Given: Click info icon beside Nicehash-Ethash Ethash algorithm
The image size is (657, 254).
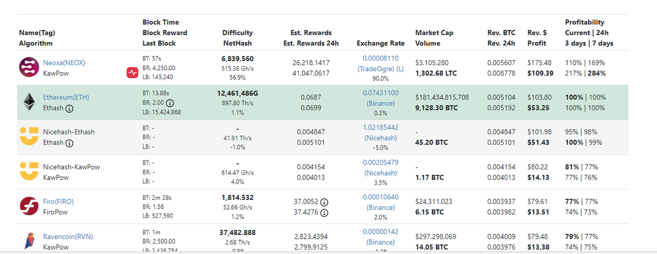Looking at the screenshot, I should pyautogui.click(x=70, y=143).
